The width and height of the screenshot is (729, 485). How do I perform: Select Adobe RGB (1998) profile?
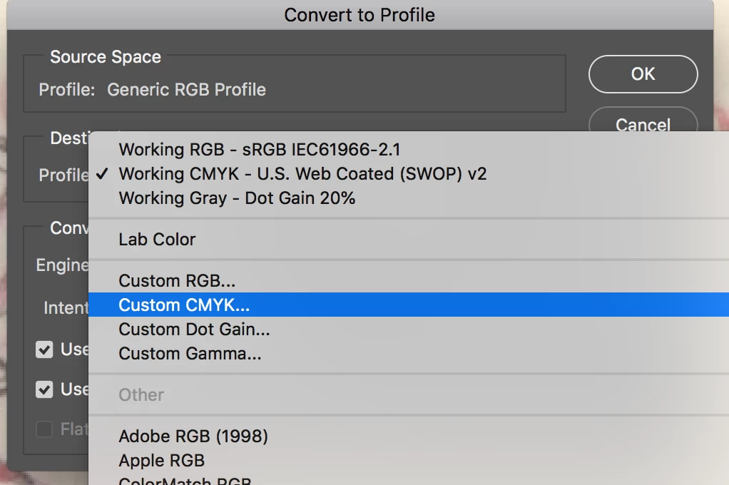193,436
